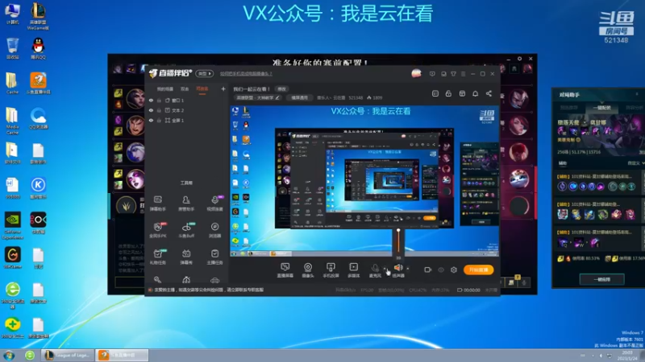Open the 自定义 dropdown in the 对局助手 panel

pyautogui.click(x=635, y=163)
